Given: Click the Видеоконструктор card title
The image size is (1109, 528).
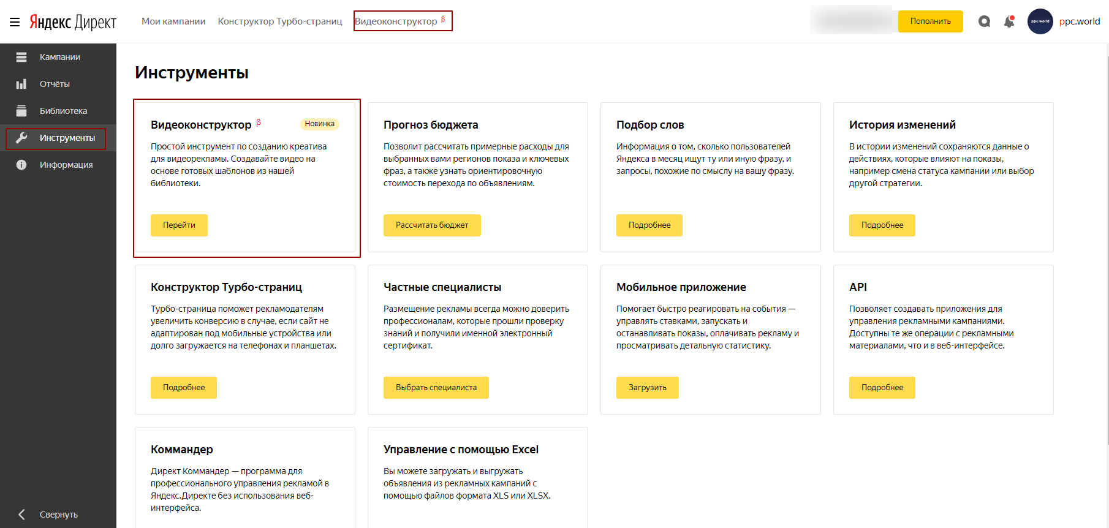Looking at the screenshot, I should [201, 125].
